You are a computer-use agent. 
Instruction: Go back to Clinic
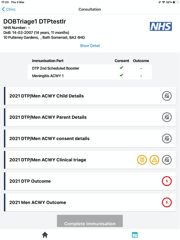click(x=9, y=9)
